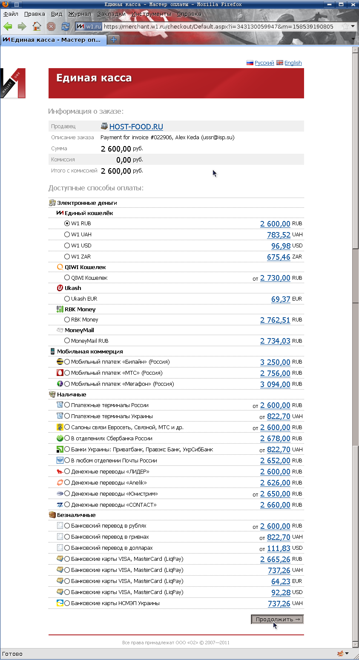
Task: Open the HOST-FOOD.RU seller link
Action: [136, 126]
